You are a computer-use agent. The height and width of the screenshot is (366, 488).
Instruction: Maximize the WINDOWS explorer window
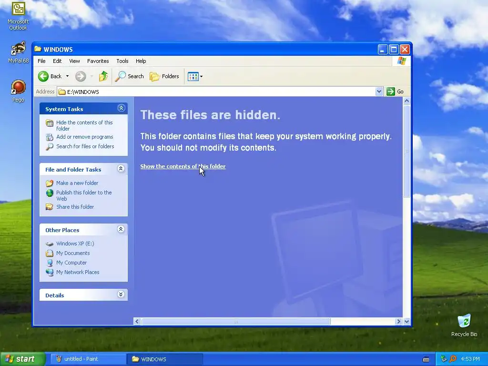(x=394, y=50)
